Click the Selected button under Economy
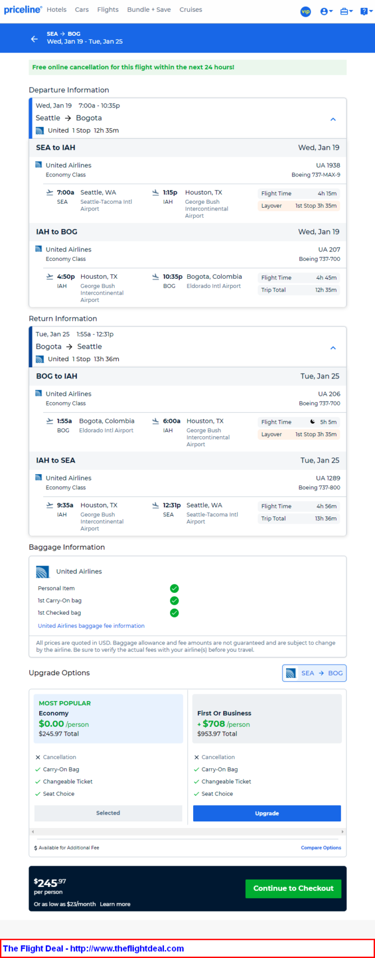375x958 pixels. 108,813
